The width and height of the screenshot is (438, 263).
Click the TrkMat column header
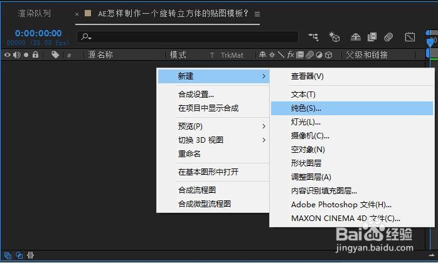point(232,55)
